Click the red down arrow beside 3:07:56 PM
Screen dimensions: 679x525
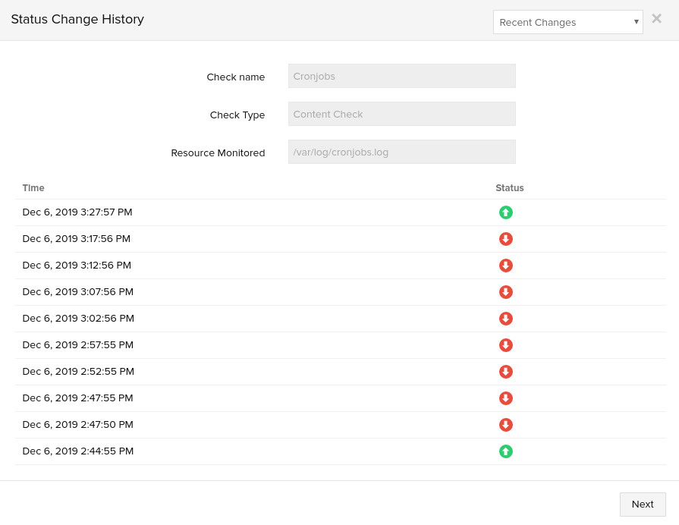(x=505, y=292)
